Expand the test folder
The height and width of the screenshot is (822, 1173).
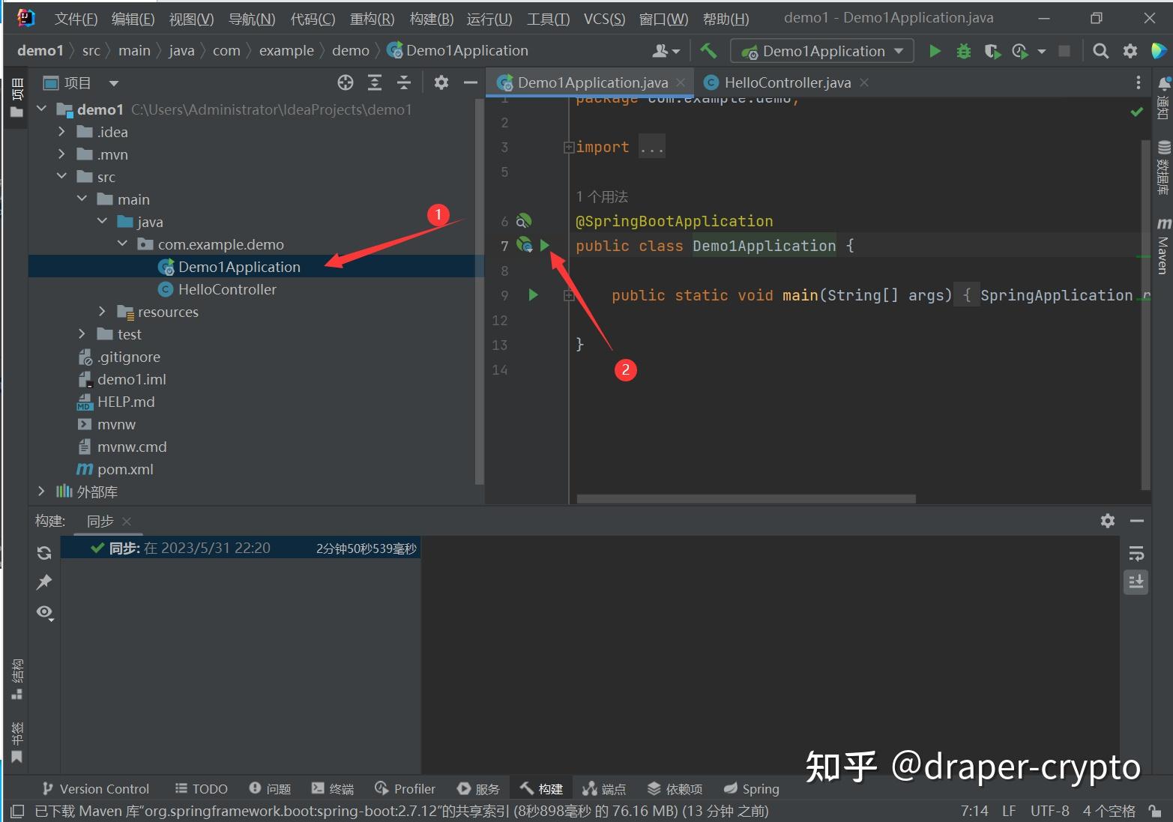(82, 334)
